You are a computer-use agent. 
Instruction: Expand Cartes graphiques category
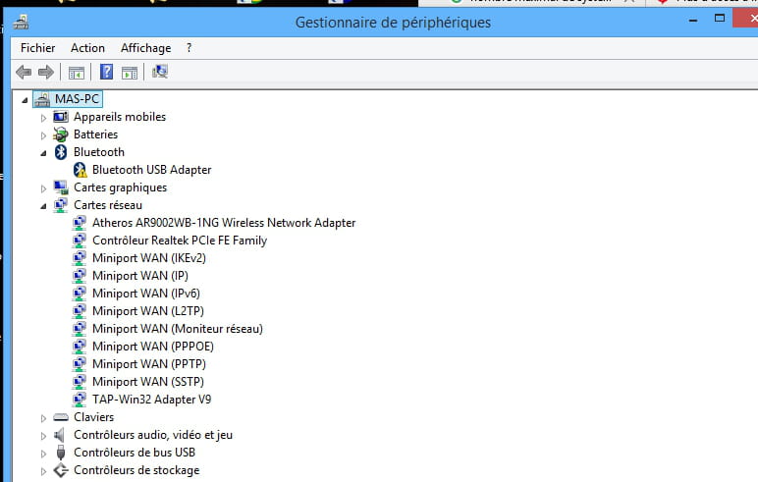pos(43,188)
